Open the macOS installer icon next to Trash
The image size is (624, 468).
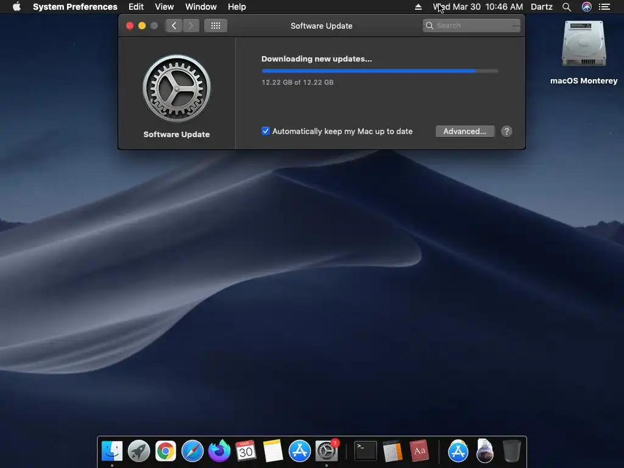pyautogui.click(x=484, y=451)
